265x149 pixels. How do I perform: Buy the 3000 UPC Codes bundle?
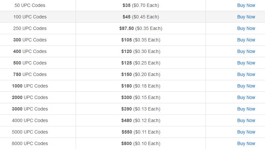(x=246, y=109)
